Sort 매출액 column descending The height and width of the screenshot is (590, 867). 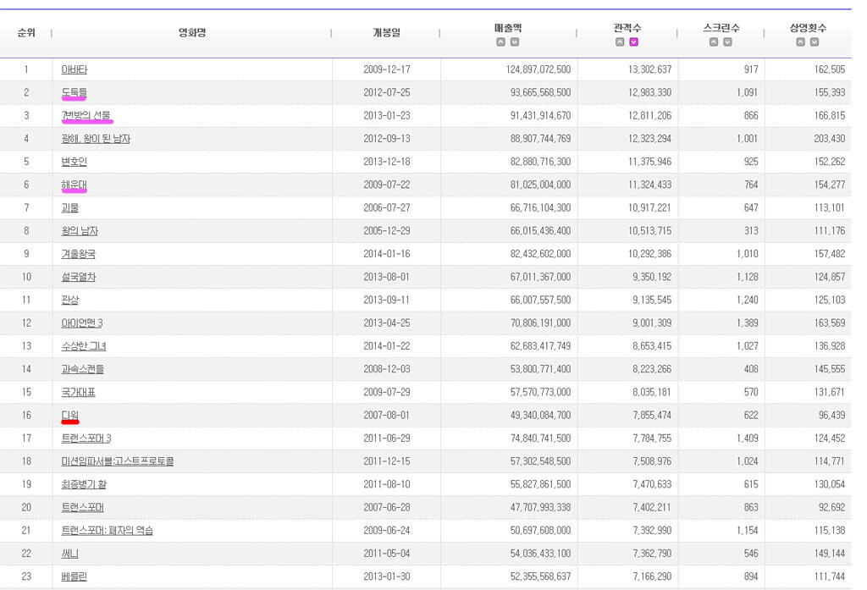515,42
